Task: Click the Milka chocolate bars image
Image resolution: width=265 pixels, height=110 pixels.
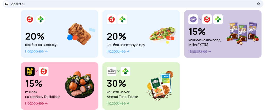Action: pos(243,33)
